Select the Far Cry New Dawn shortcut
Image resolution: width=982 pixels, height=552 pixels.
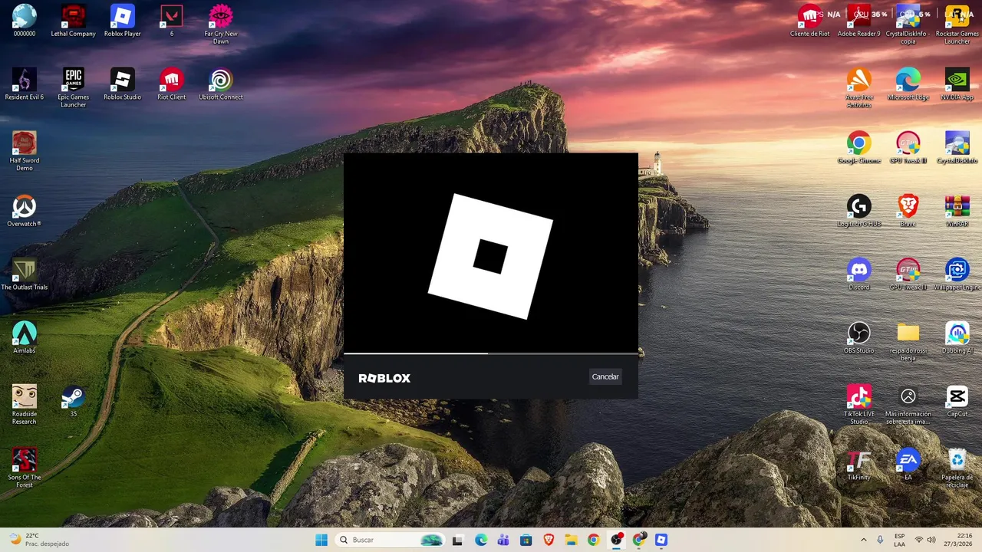[x=221, y=25]
